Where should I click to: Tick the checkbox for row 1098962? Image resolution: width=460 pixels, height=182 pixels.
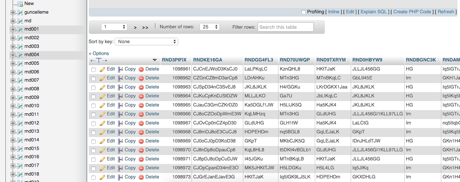click(x=93, y=79)
